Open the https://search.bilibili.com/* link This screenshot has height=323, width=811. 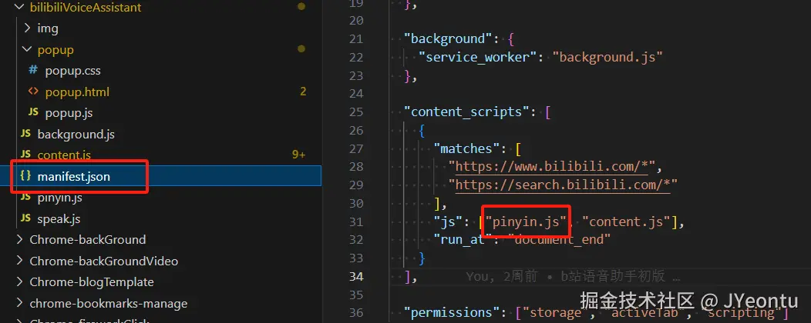click(563, 185)
